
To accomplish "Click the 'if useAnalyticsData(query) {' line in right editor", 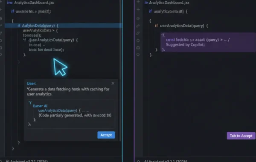I will tap(181, 26).
